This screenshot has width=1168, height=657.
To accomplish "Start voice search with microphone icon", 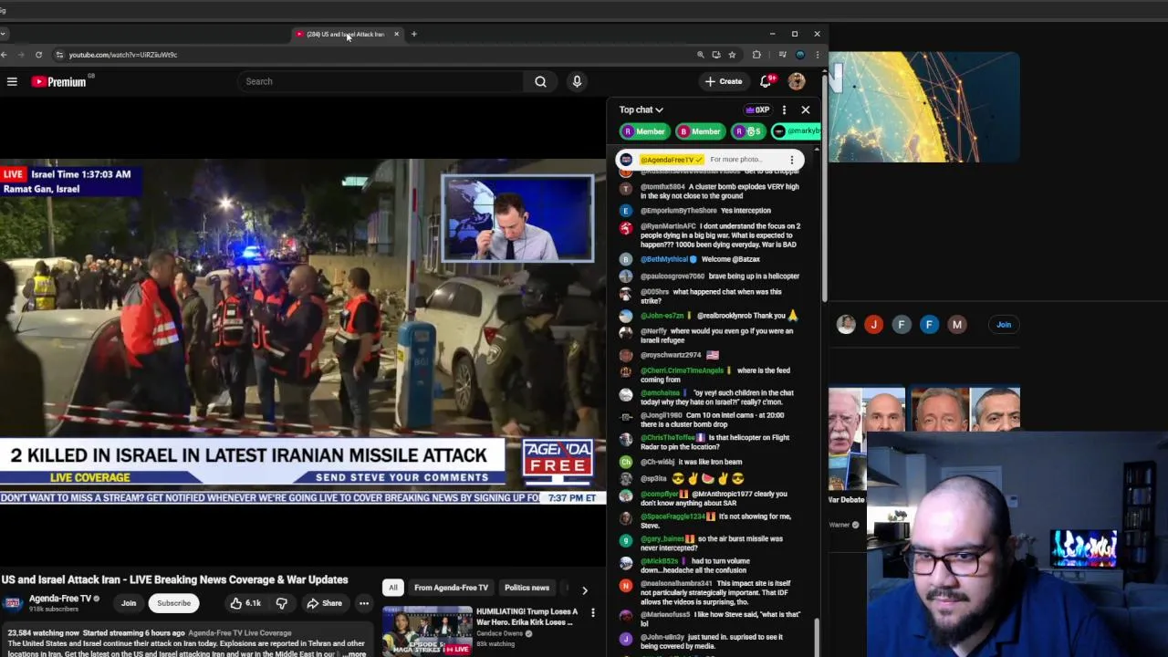I will tap(577, 81).
